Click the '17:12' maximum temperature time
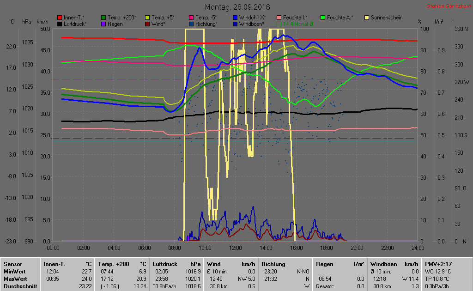This screenshot has height=291, width=473. pyautogui.click(x=107, y=279)
